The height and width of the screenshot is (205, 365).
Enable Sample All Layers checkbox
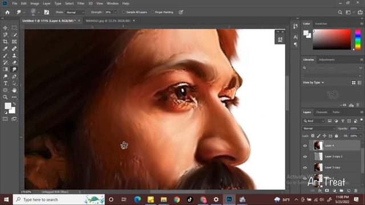(124, 12)
